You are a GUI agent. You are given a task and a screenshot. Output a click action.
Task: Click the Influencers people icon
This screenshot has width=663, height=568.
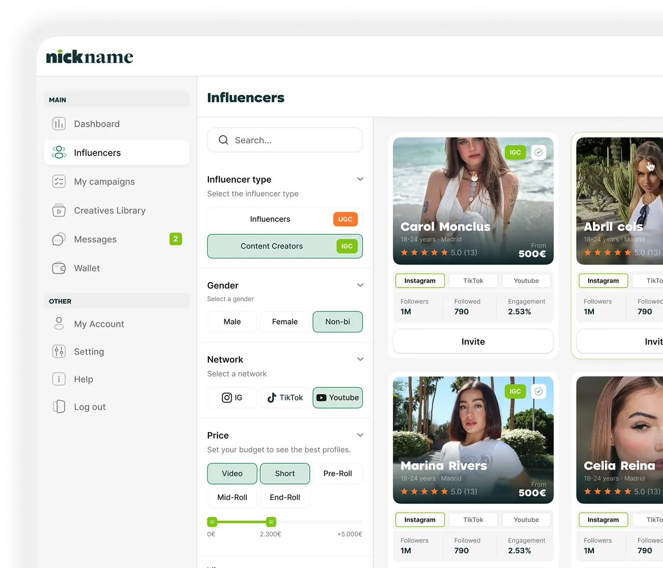[59, 153]
